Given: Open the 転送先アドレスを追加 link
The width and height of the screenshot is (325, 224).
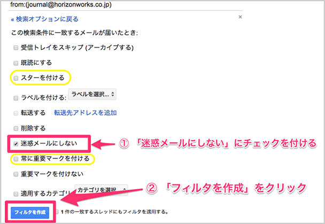Looking at the screenshot, I should tap(85, 113).
